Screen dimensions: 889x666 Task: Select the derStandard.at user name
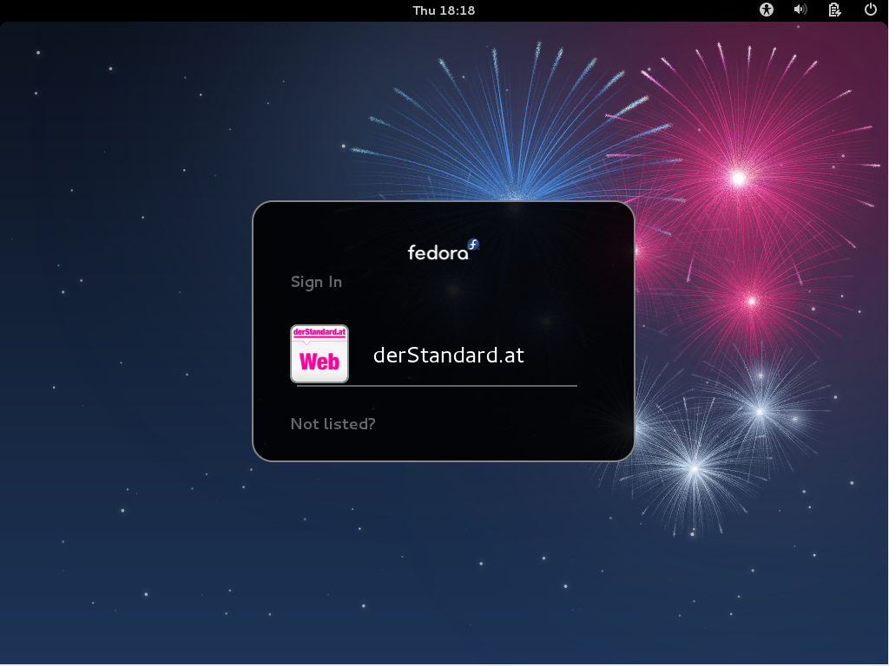pos(449,355)
